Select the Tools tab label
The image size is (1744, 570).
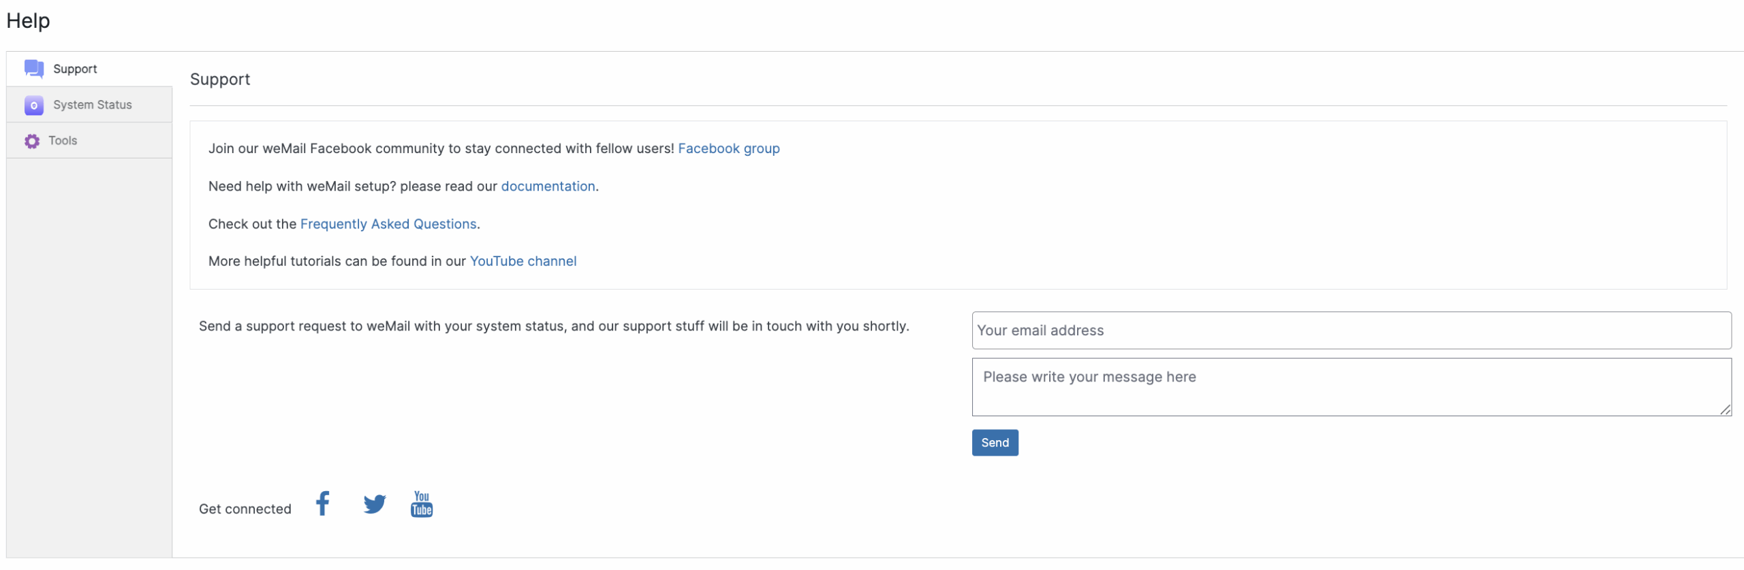[x=63, y=141]
